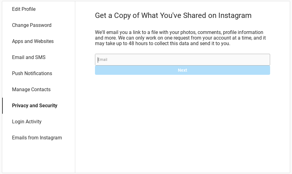Open the Edit Profile settings page
Screen dimensions: 292x174
point(24,9)
